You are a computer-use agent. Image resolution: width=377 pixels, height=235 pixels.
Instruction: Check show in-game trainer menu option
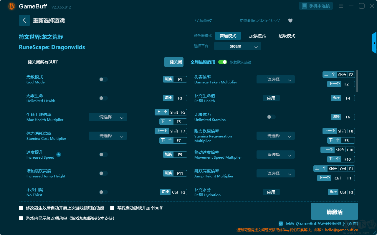point(21,218)
